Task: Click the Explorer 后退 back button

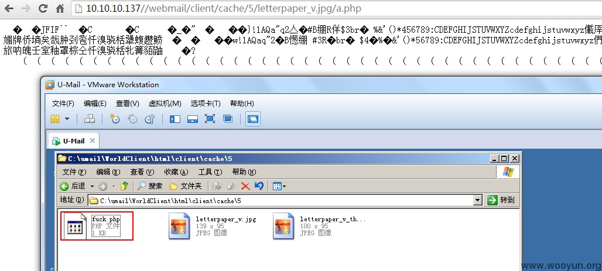Action: [73, 186]
